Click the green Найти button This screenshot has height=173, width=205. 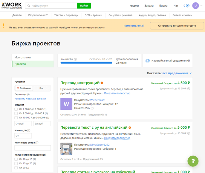[x=84, y=6]
